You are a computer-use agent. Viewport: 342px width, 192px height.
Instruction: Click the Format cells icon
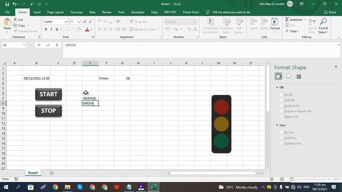point(275,22)
